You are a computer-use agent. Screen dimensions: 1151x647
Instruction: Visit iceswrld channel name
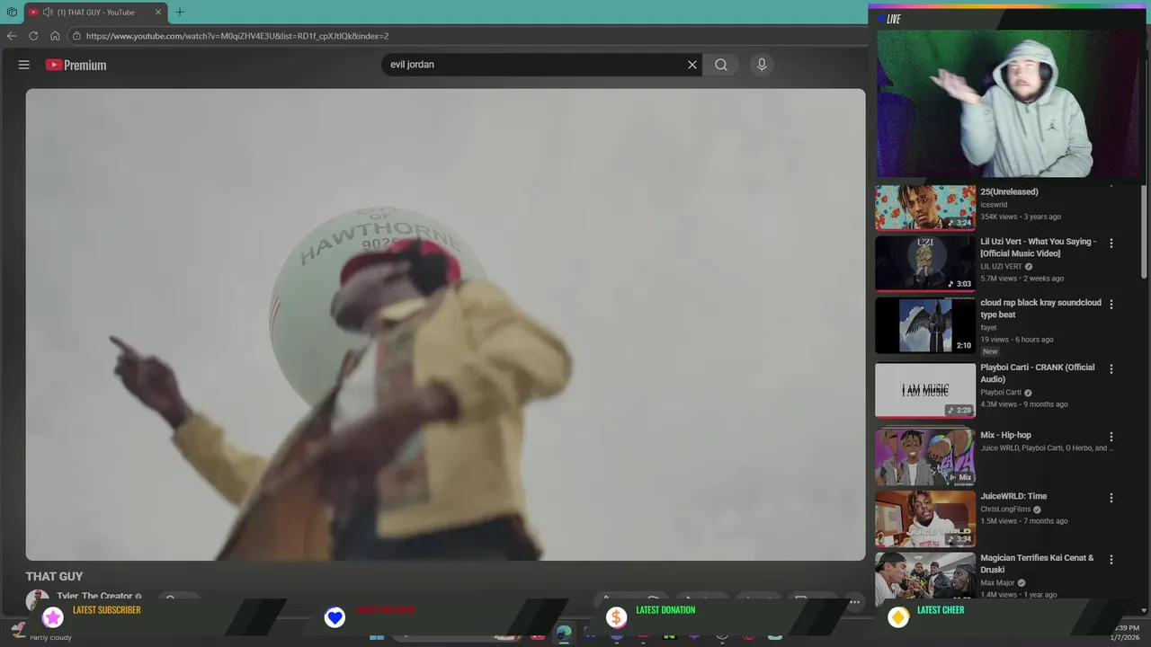[994, 205]
